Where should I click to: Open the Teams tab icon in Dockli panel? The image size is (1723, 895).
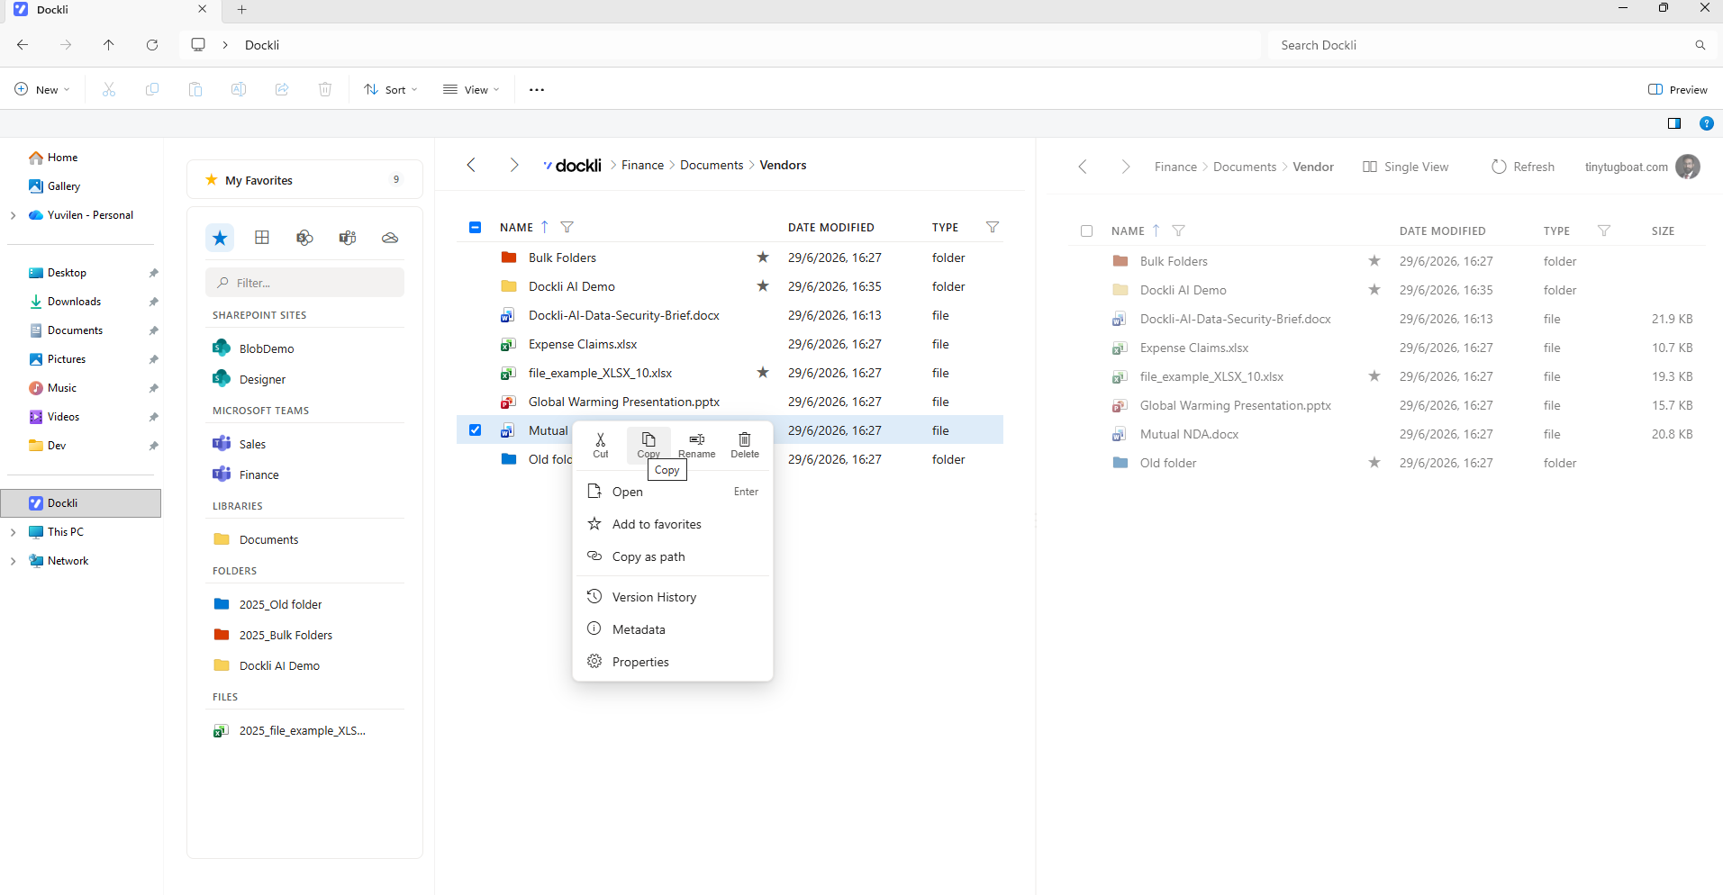pos(348,238)
